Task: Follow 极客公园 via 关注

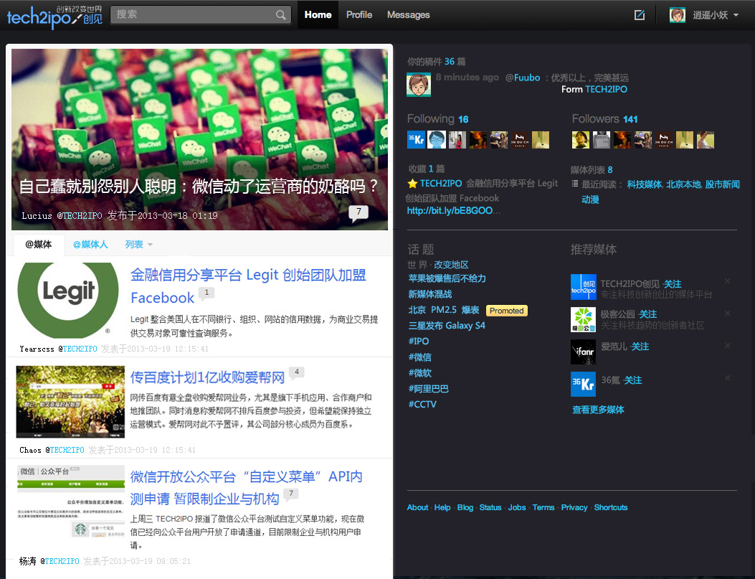Action: [x=648, y=314]
